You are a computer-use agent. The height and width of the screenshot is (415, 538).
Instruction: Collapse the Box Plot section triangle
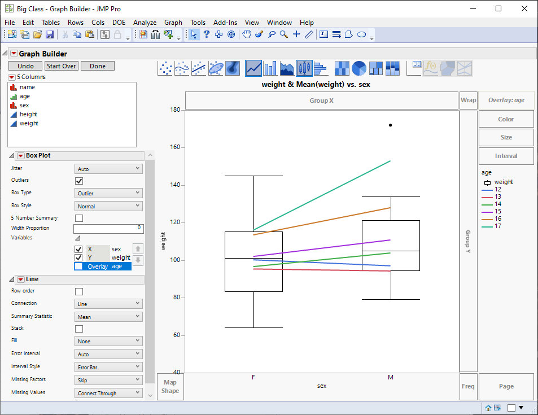[12, 155]
